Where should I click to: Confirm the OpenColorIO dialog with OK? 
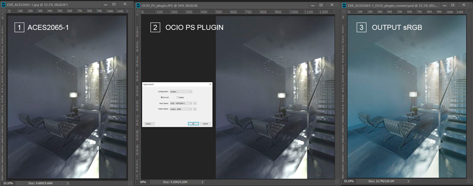coord(193,124)
